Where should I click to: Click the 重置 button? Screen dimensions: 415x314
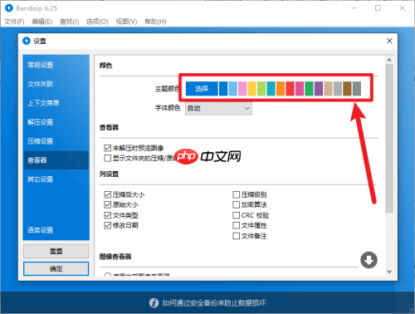[56, 251]
